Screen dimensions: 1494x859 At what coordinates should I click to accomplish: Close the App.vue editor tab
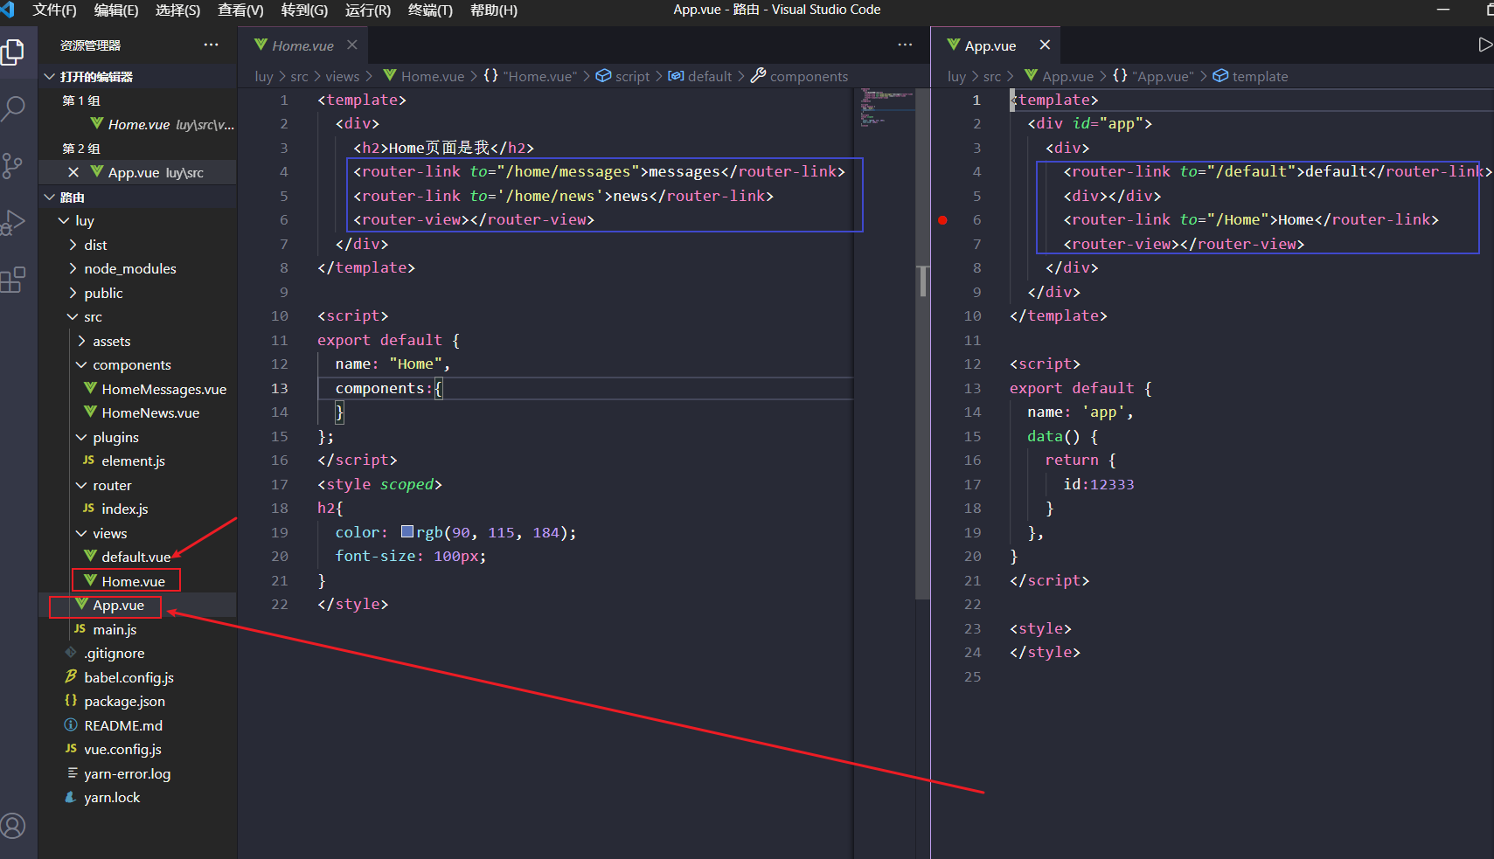pyautogui.click(x=1045, y=45)
